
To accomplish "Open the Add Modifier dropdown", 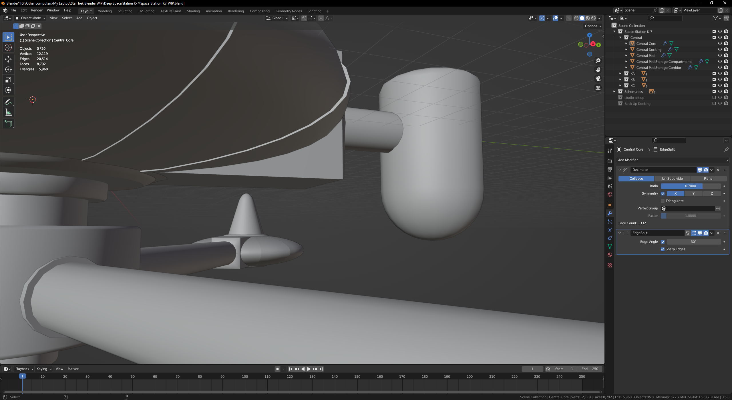I will pyautogui.click(x=672, y=160).
